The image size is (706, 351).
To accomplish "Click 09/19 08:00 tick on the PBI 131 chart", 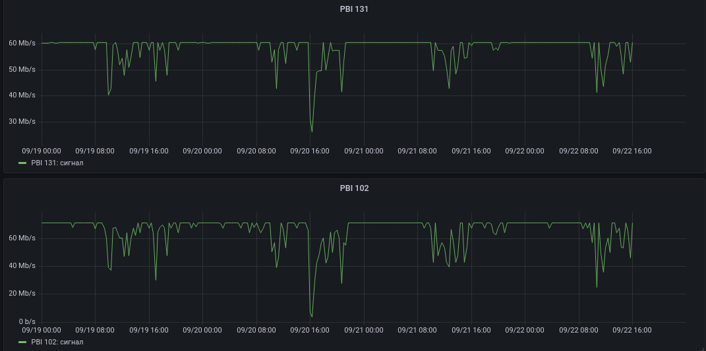I will (94, 151).
